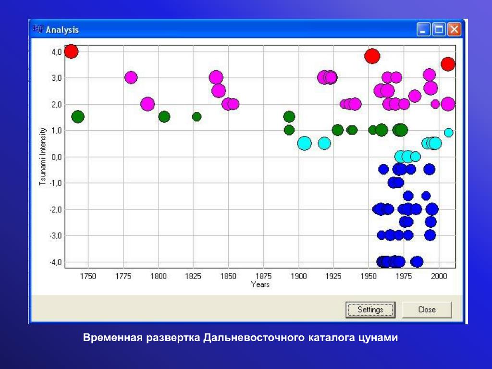The image size is (492, 369).
Task: Click the magenta point at 2.5 near 1843
Action: click(x=219, y=91)
